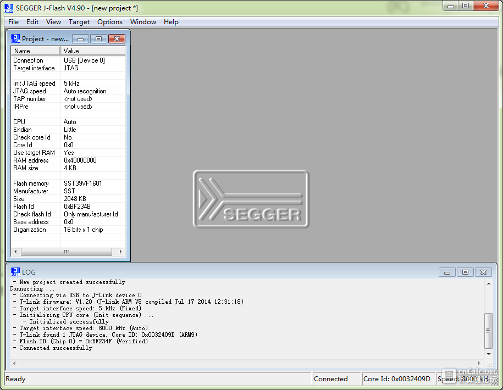503x390 pixels.
Task: Open the File menu
Action: pyautogui.click(x=13, y=22)
